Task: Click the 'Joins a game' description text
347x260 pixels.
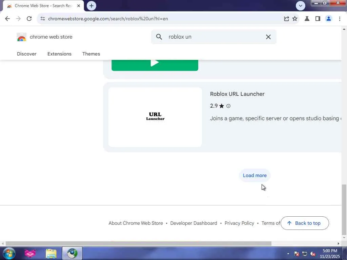Action: [275, 118]
